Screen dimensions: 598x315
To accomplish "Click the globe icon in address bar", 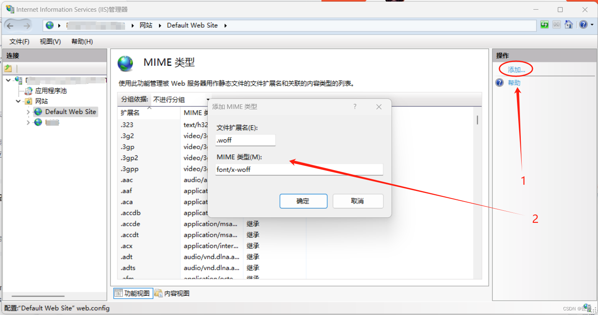I will (50, 25).
